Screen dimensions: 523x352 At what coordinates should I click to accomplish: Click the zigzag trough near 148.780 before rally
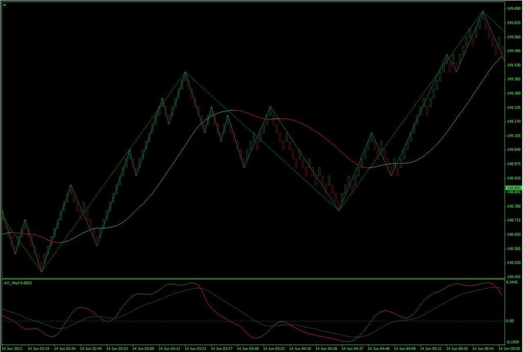339,210
